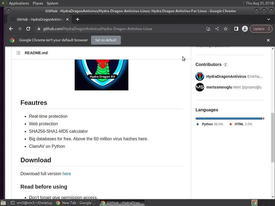
Task: Click the blue Python language bar
Action: click(x=229, y=119)
